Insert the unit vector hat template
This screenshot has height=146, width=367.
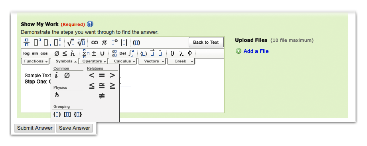coord(160,53)
